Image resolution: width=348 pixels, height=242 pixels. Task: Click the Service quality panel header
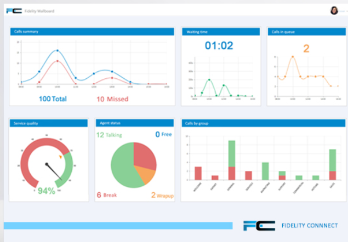(x=49, y=123)
